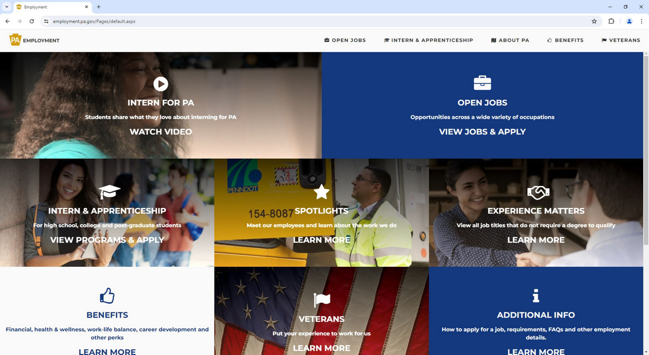Close the Employment browser tab
The width and height of the screenshot is (649, 355).
pos(86,7)
